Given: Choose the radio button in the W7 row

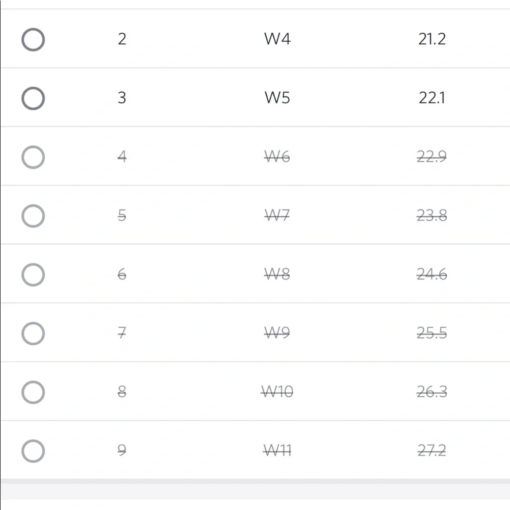Looking at the screenshot, I should tap(33, 216).
